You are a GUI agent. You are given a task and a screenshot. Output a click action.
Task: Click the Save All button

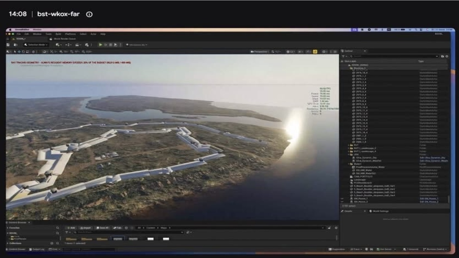pyautogui.click(x=102, y=228)
